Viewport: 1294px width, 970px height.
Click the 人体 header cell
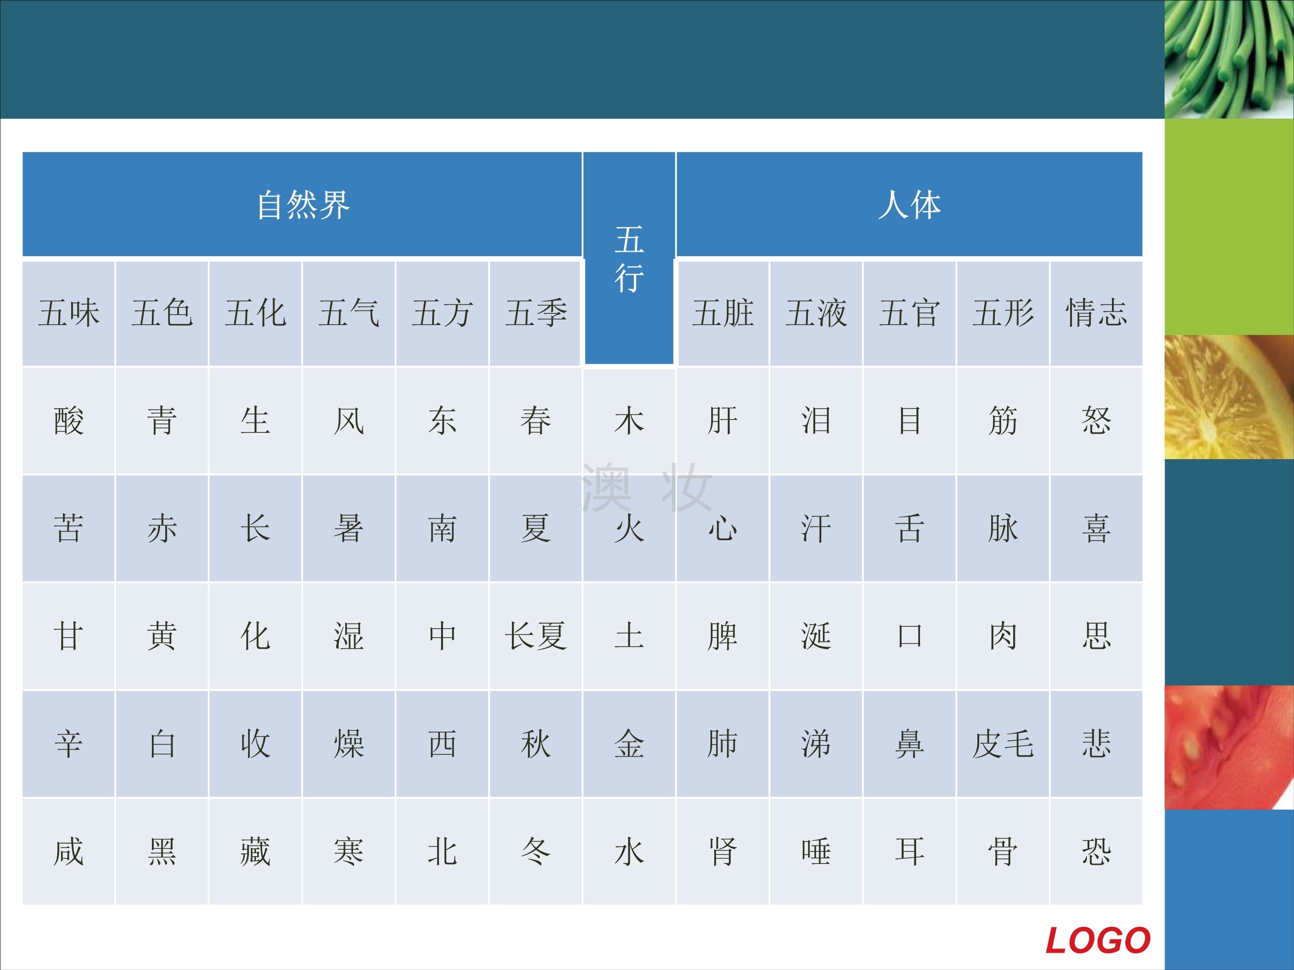click(909, 205)
